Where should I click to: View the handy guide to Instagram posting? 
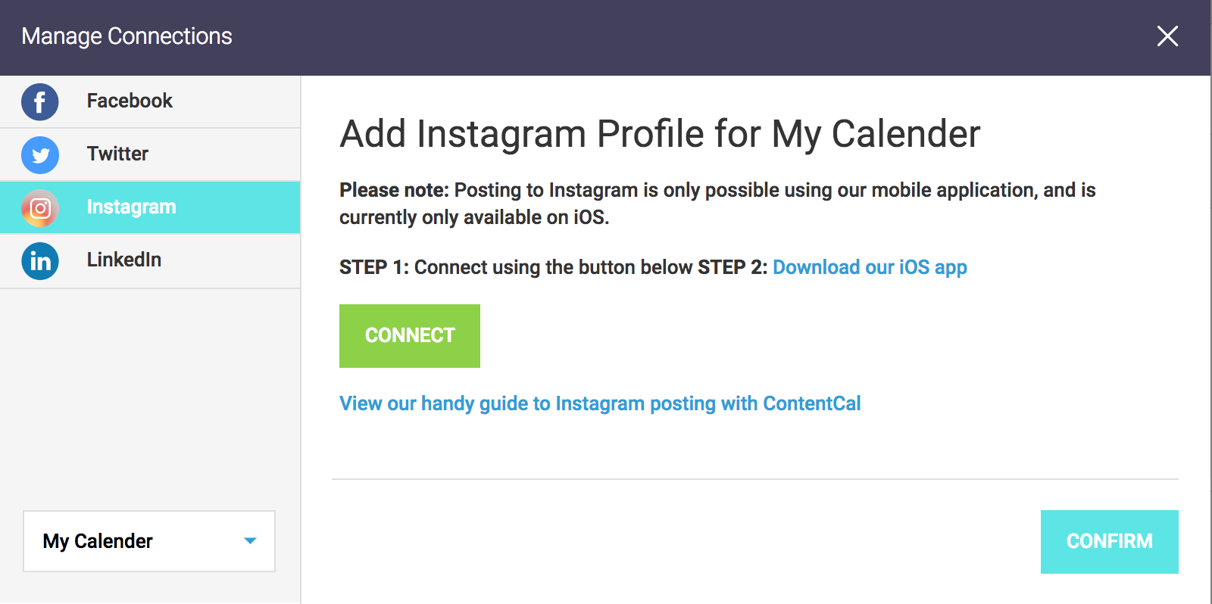point(600,403)
